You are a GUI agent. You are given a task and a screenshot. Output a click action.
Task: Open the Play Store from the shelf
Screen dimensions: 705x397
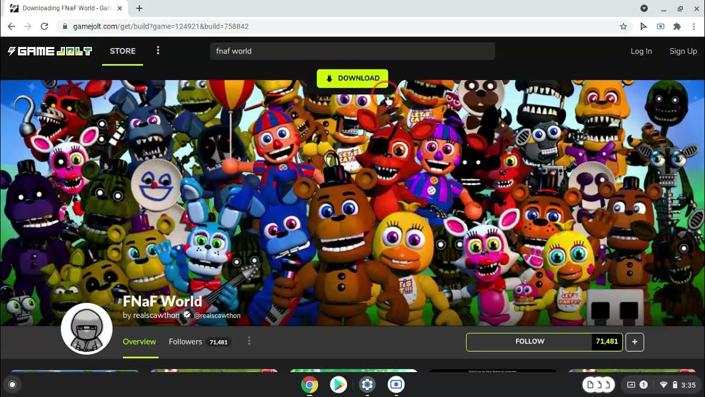tap(338, 385)
